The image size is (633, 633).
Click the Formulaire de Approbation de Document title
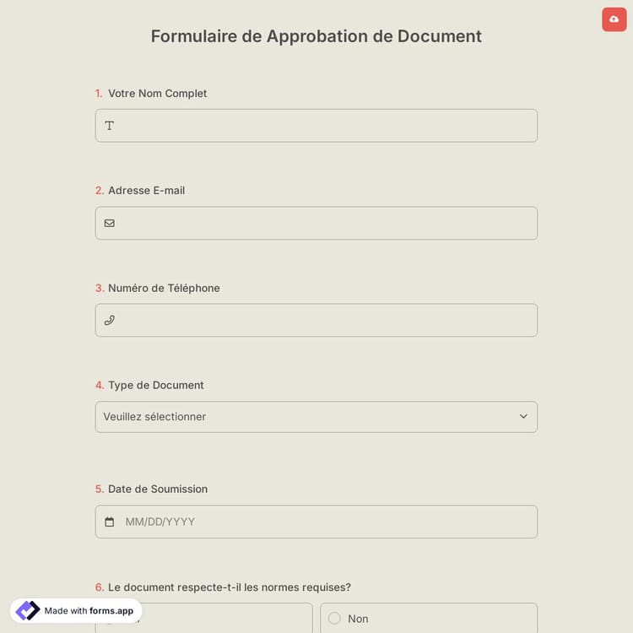(x=316, y=36)
